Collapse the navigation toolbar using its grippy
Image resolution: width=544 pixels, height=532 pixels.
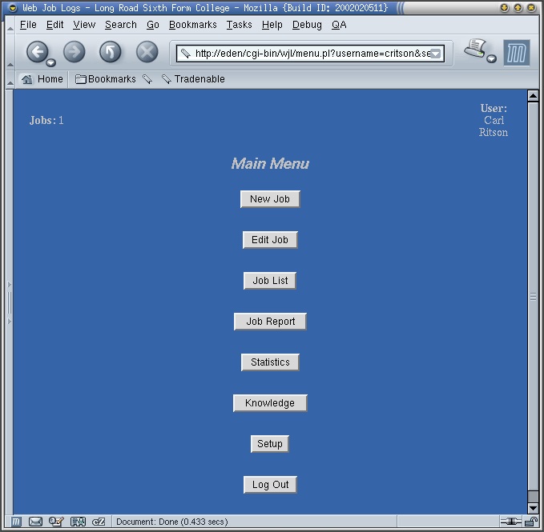pyautogui.click(x=10, y=53)
